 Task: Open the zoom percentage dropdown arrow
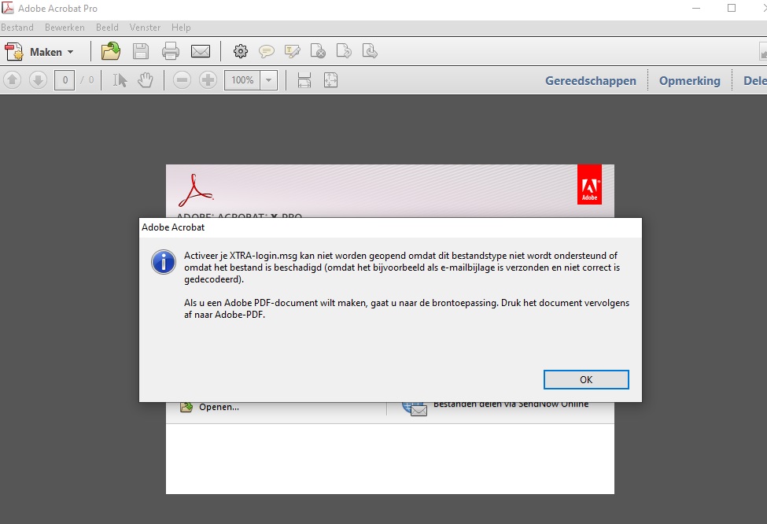[x=269, y=80]
